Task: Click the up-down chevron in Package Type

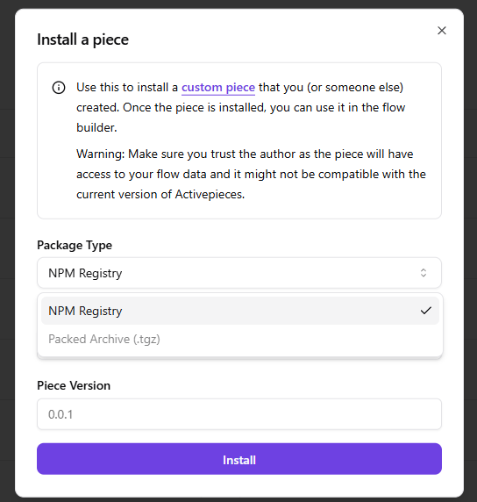Action: 424,273
